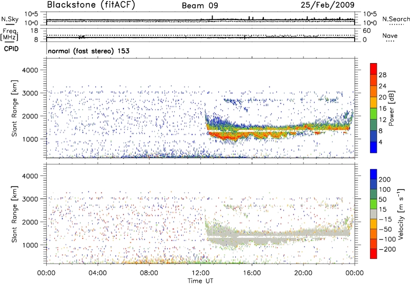Screen dimensions: 410x284
Task: Click the 'Velocity [m s-1]' colorbar label
Action: (401, 214)
